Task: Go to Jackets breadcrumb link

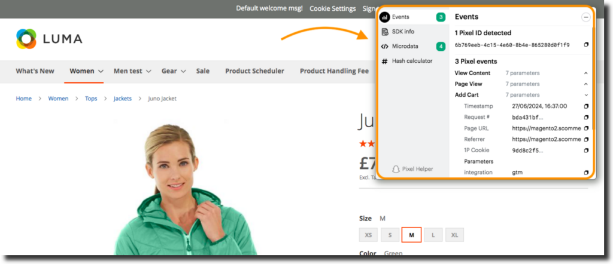Action: click(x=123, y=99)
